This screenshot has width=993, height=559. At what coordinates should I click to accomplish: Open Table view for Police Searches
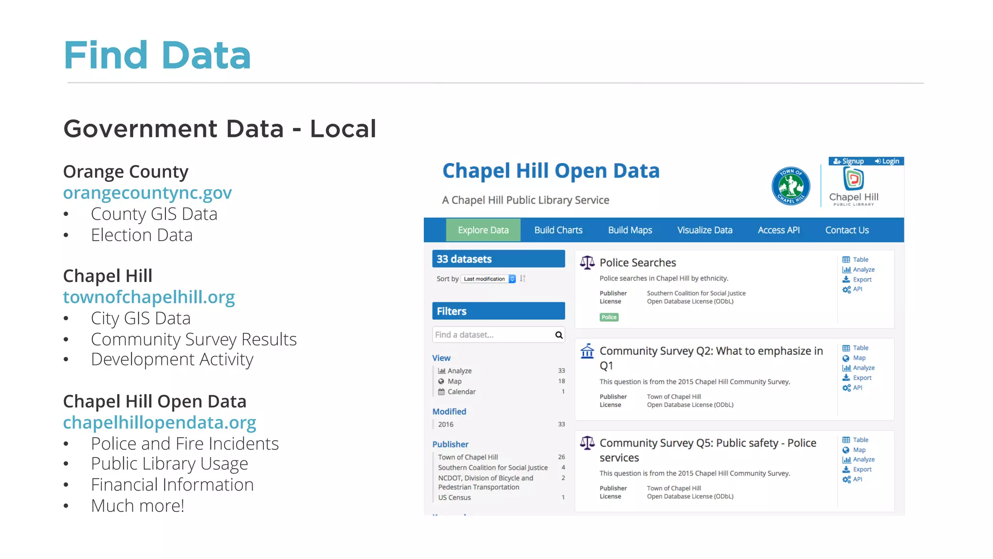coord(855,260)
